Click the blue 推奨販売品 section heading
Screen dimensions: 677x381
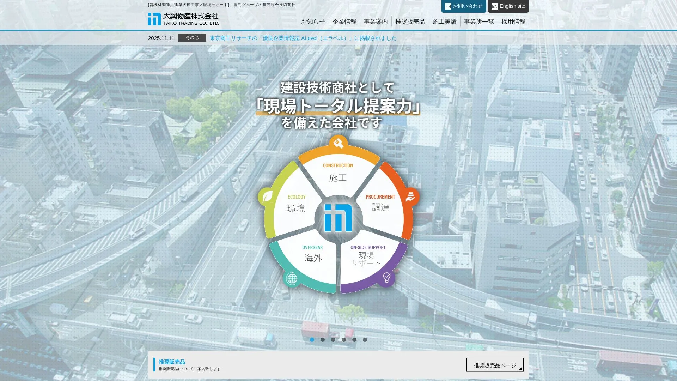point(172,362)
